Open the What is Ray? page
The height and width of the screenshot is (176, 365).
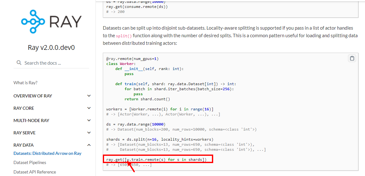point(25,83)
